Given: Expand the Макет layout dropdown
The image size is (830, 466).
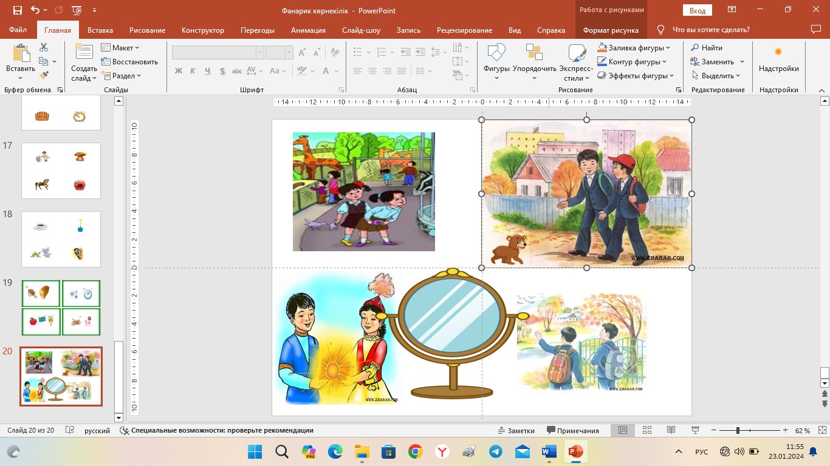Looking at the screenshot, I should [x=120, y=48].
